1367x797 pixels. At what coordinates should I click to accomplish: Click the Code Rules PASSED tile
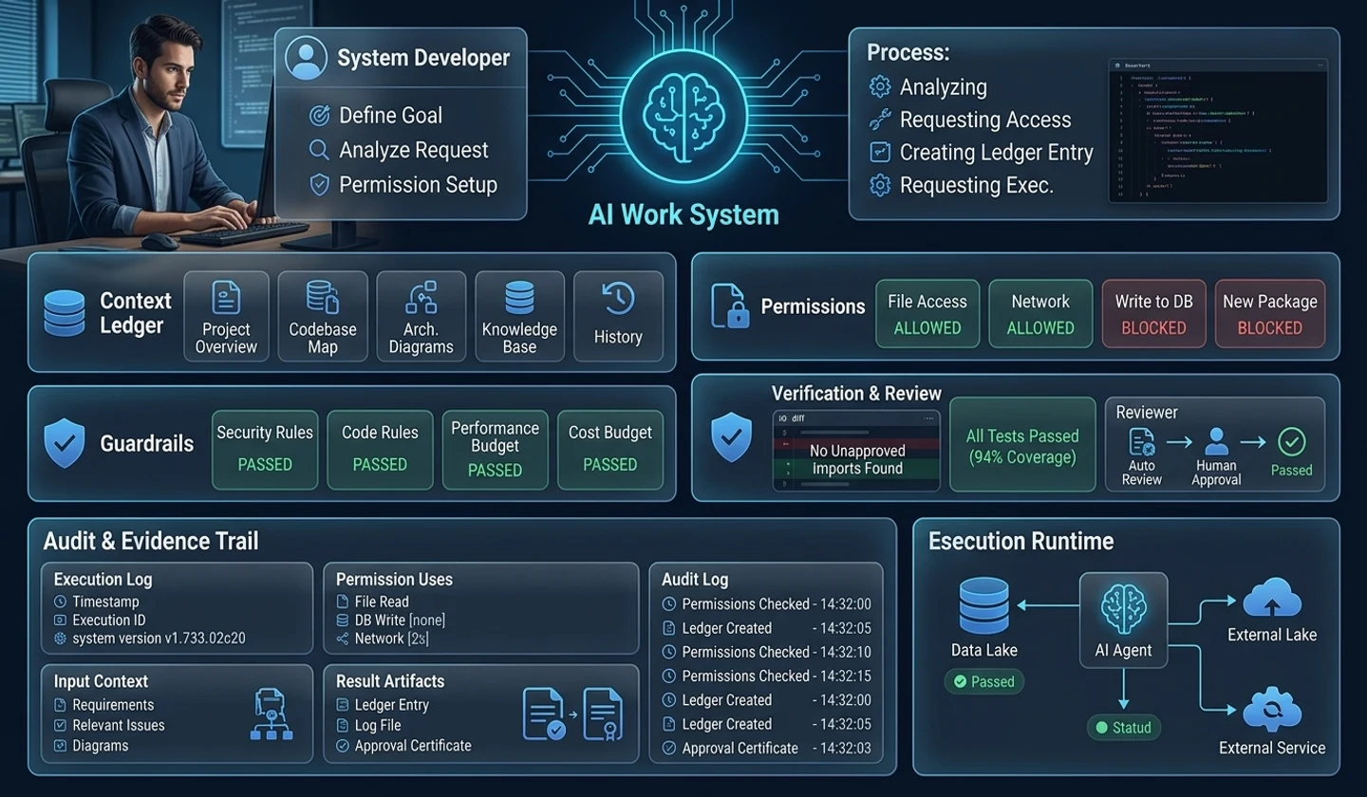tap(380, 450)
